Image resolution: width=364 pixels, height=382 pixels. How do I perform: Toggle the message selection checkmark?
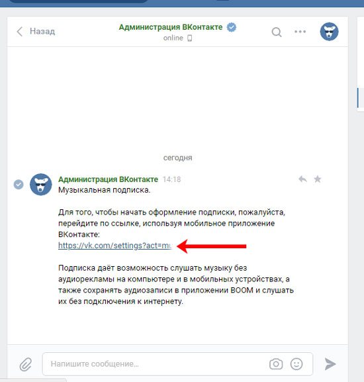point(19,184)
